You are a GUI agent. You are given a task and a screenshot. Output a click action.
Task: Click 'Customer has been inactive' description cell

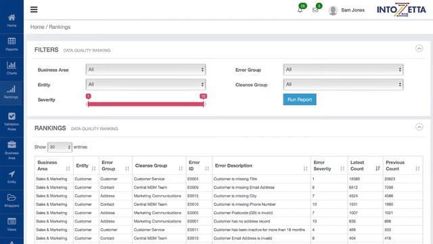click(x=259, y=230)
